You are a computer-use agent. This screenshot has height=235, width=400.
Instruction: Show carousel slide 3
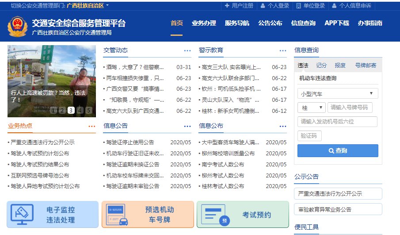[x=71, y=110]
